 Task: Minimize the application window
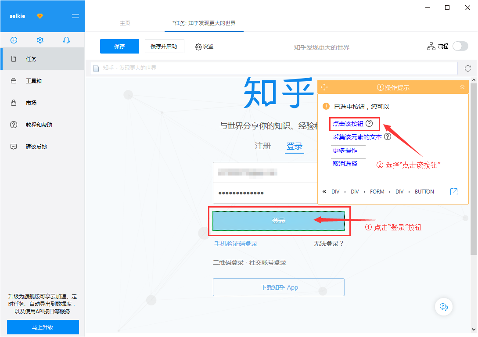tap(428, 7)
